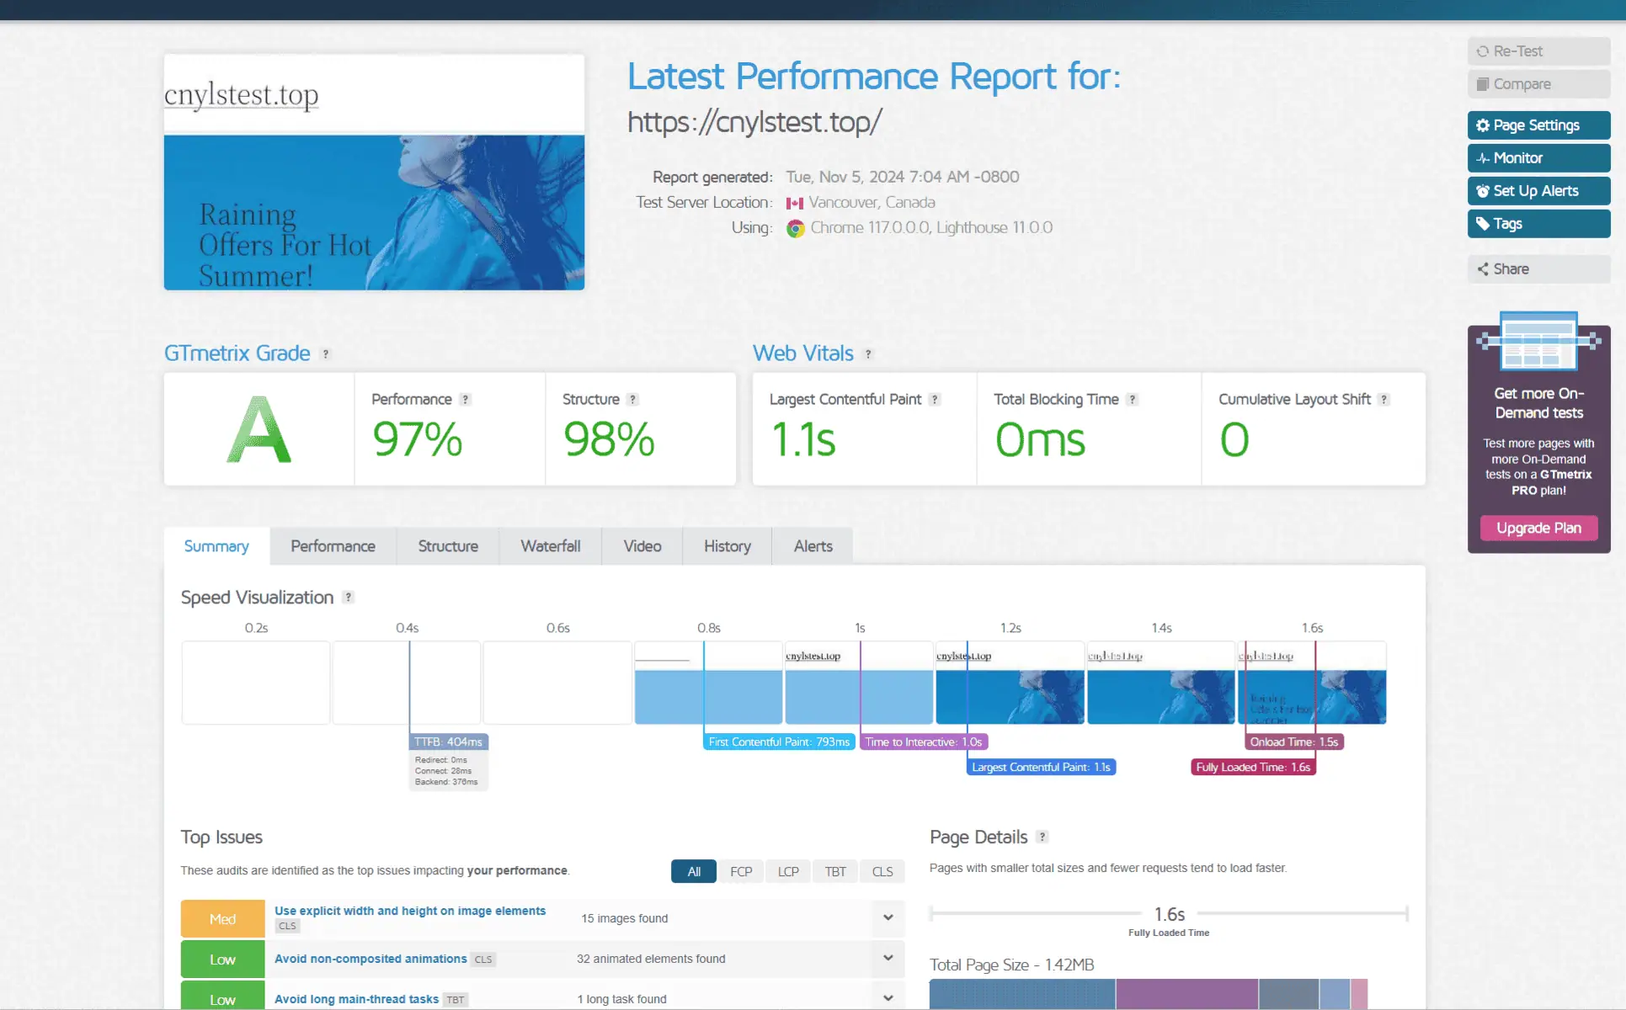
Task: Open 'Avoid non-composited animations' link
Action: 371,959
